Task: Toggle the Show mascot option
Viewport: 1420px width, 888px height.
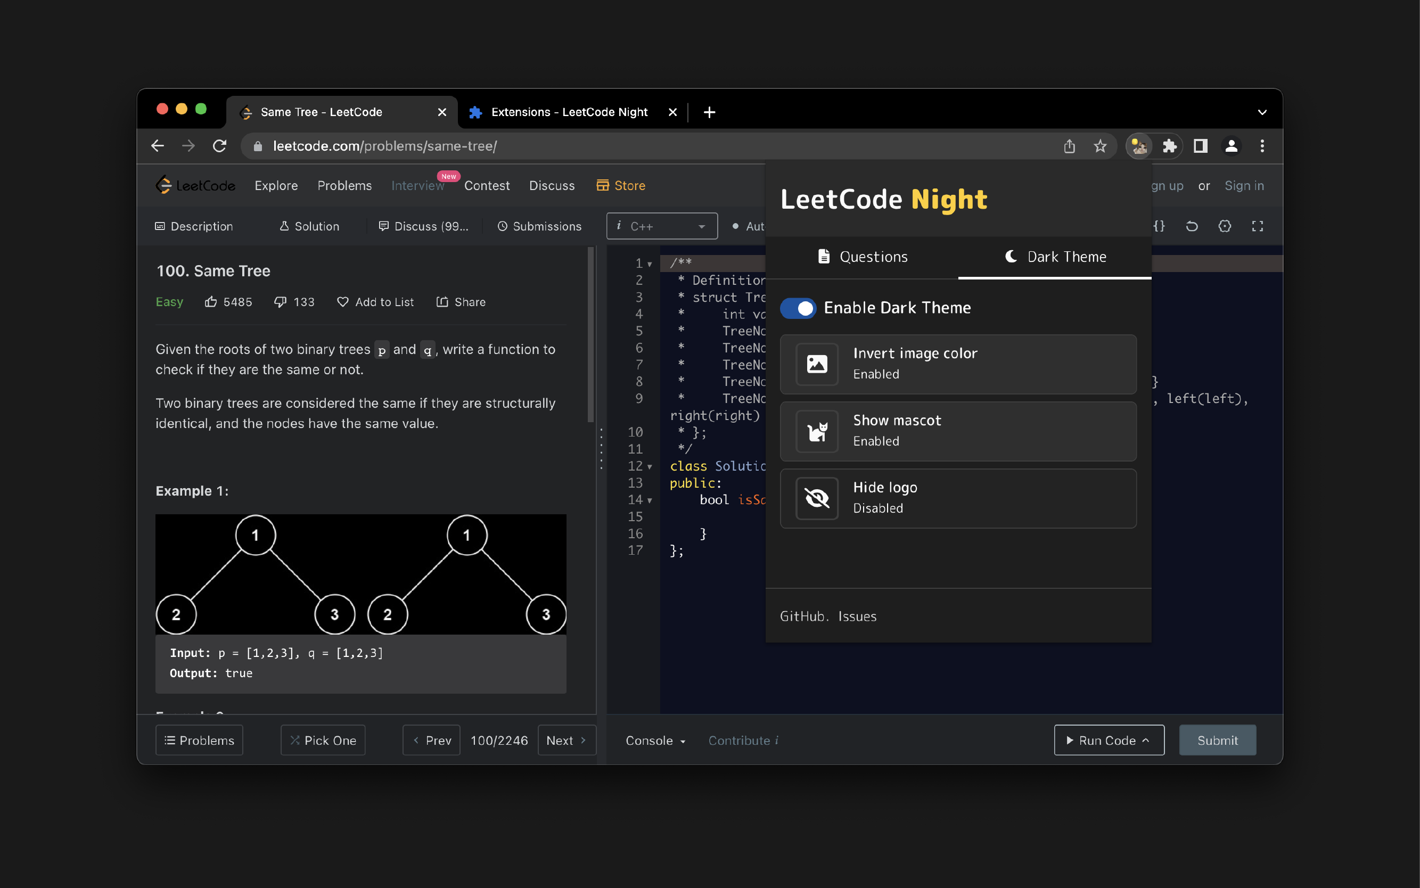Action: pyautogui.click(x=958, y=431)
